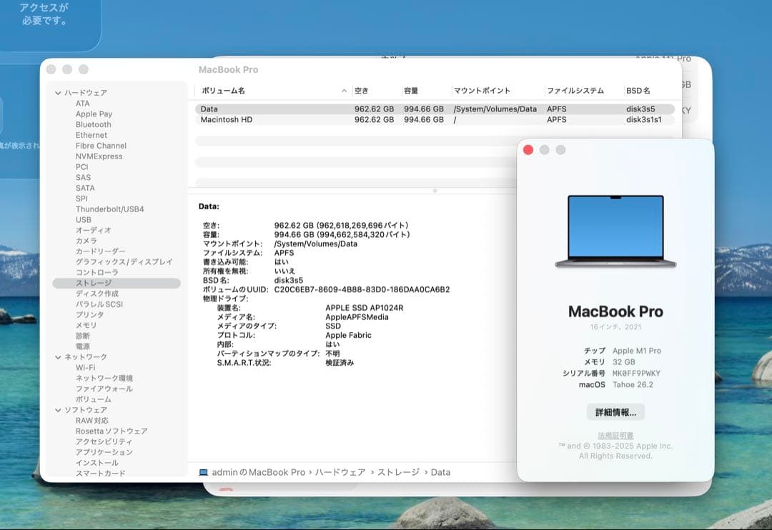Select the Macintosh HD volume row
Screen dimensions: 772x530
pyautogui.click(x=286, y=119)
